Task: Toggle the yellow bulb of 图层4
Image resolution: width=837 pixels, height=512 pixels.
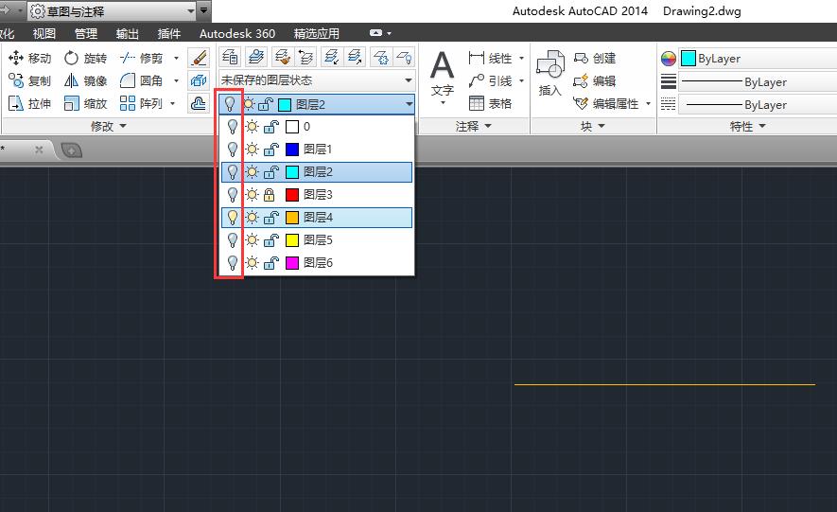Action: point(233,218)
